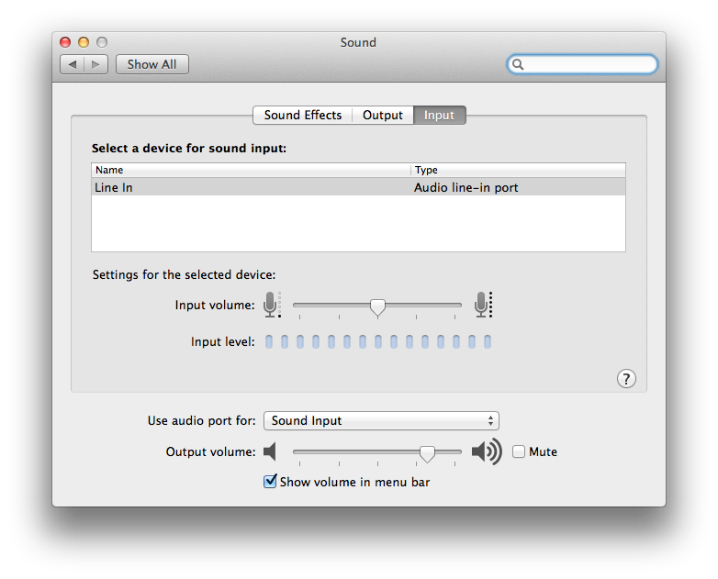The image size is (718, 579).
Task: Open the Use audio port for dropdown
Action: (381, 420)
